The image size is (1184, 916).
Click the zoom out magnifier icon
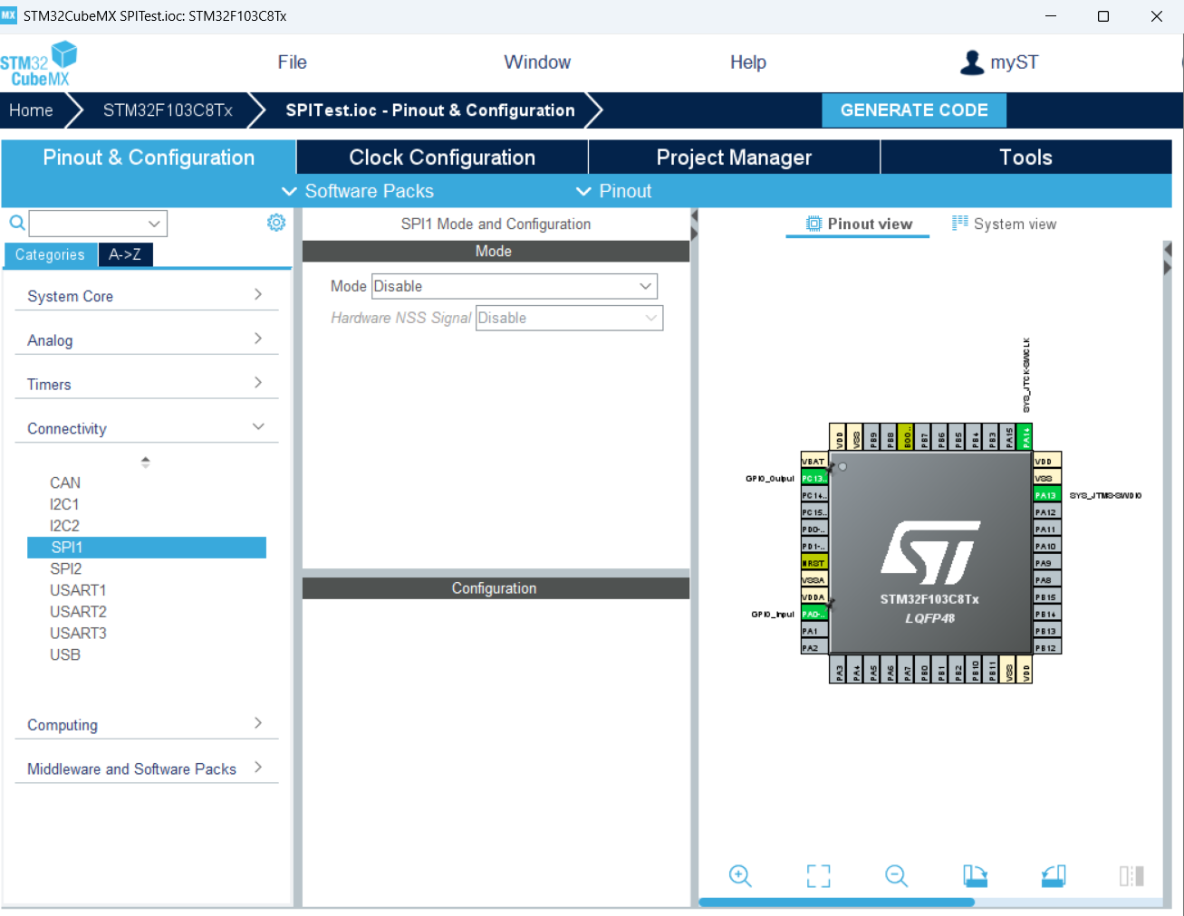coord(897,875)
